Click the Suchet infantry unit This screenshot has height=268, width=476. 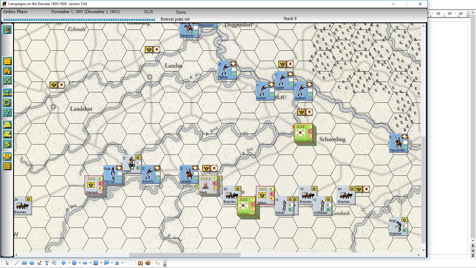tap(265, 91)
